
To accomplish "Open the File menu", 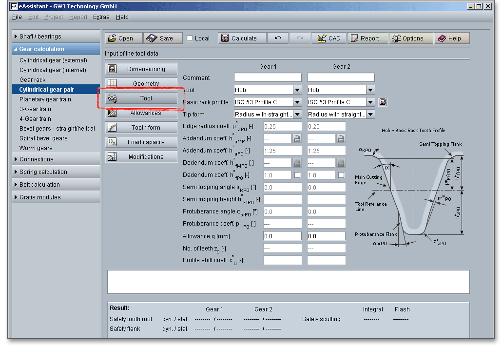I will pyautogui.click(x=17, y=17).
